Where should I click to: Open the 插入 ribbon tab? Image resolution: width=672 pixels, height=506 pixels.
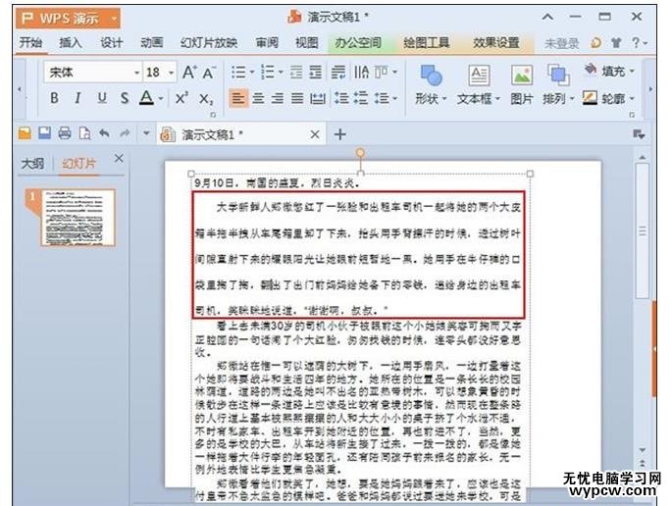click(71, 42)
